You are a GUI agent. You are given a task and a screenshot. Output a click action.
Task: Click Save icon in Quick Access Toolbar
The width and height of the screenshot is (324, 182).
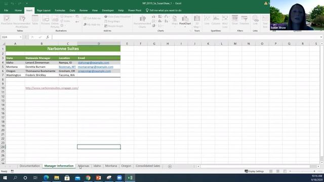(6, 4)
